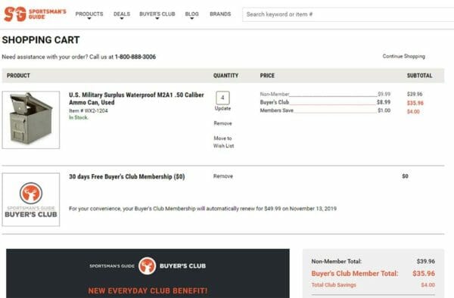Expand the Blog dropdown arrow
This screenshot has height=298, width=454.
(191, 19)
